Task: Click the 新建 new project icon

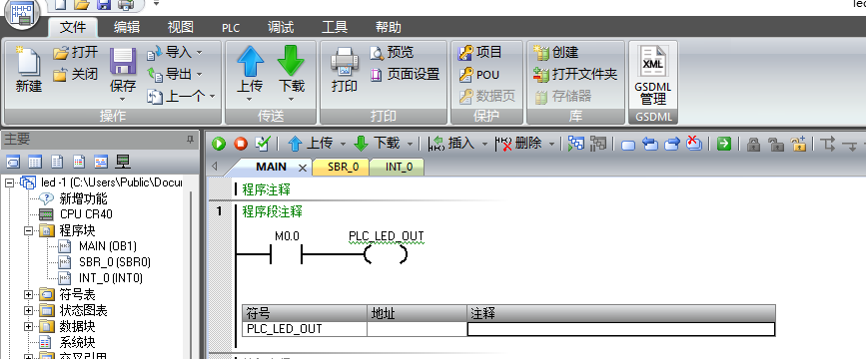Action: (x=28, y=61)
